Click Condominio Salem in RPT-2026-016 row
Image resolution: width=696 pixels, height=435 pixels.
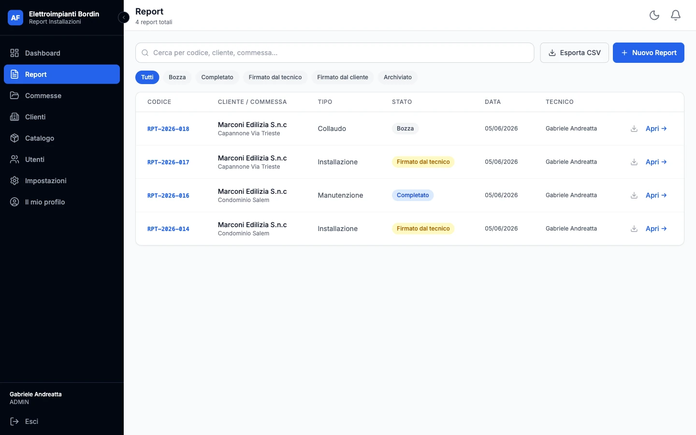click(244, 200)
